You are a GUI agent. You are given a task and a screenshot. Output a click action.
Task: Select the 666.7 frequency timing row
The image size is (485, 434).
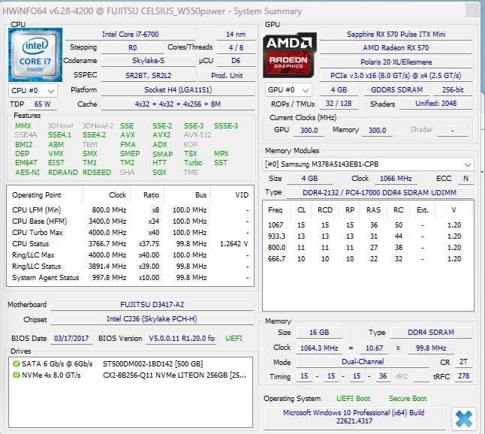(x=368, y=259)
